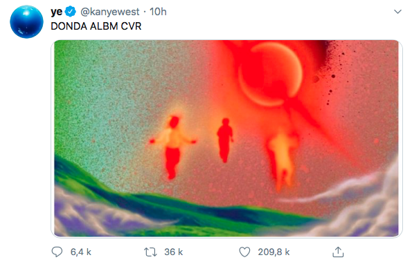Open the 10h timestamp link
This screenshot has height=262, width=412.
tap(158, 12)
